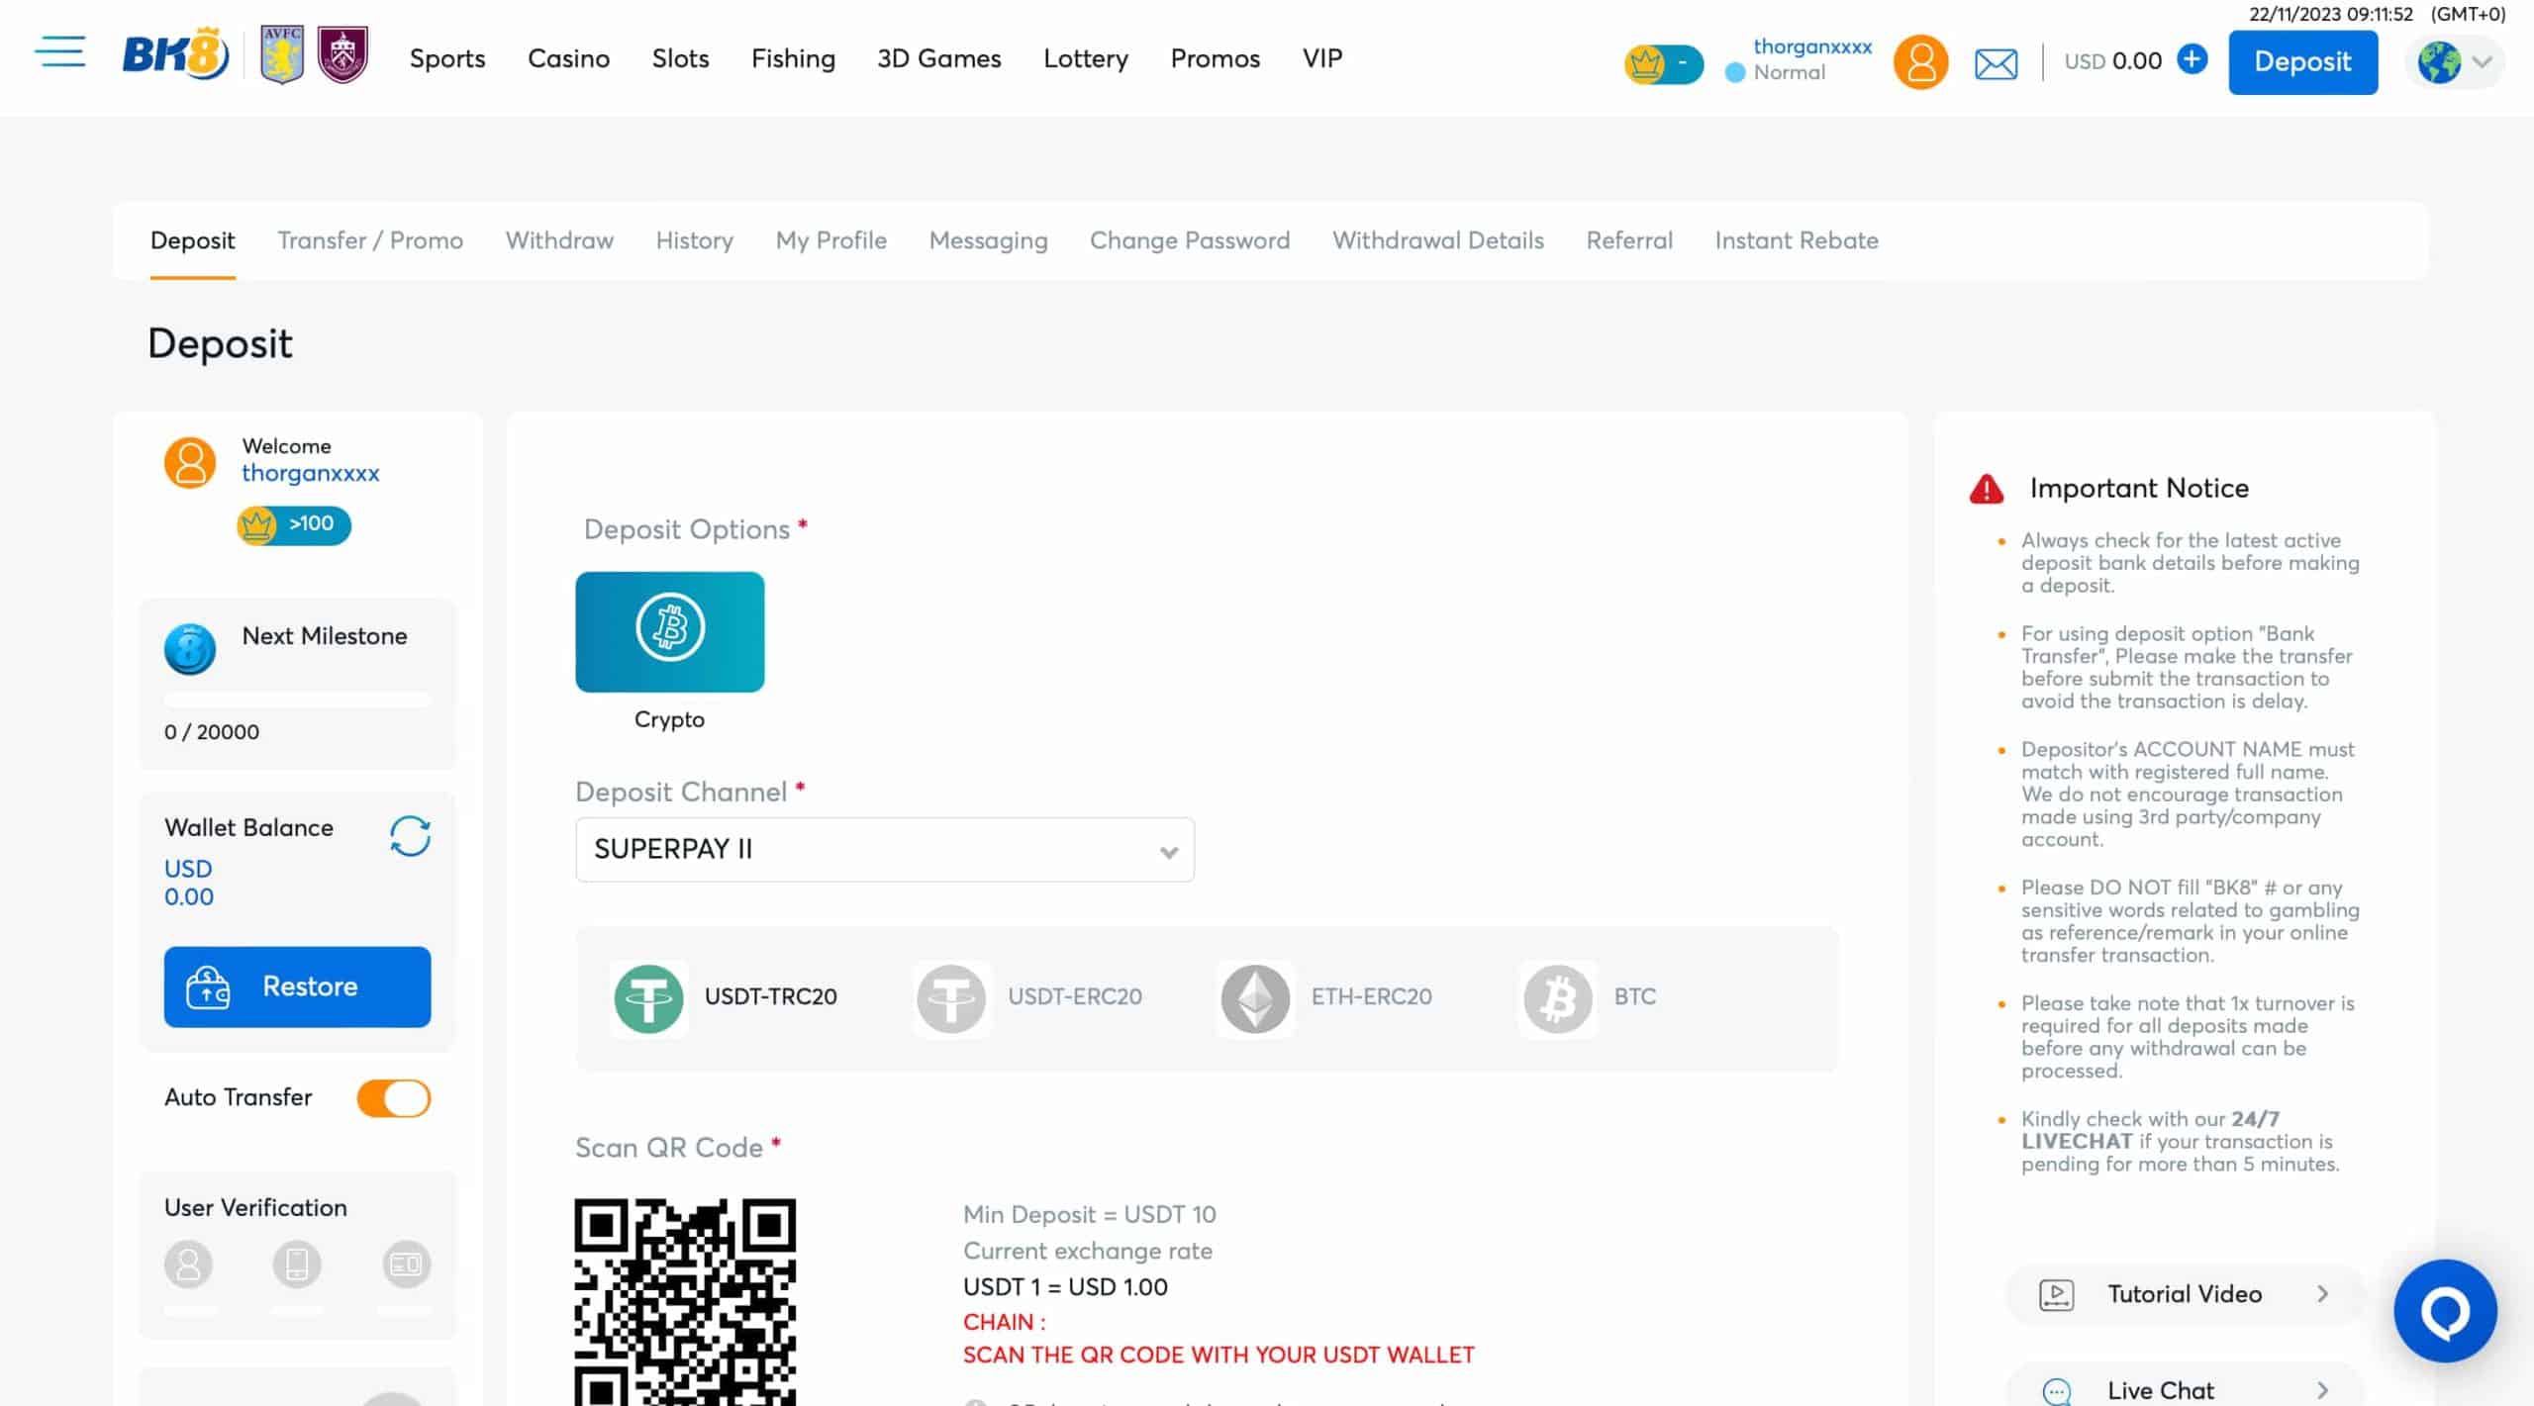This screenshot has height=1406, width=2534.
Task: Click the sidebar Wallet Balance USD 0.00 value
Action: point(188,883)
